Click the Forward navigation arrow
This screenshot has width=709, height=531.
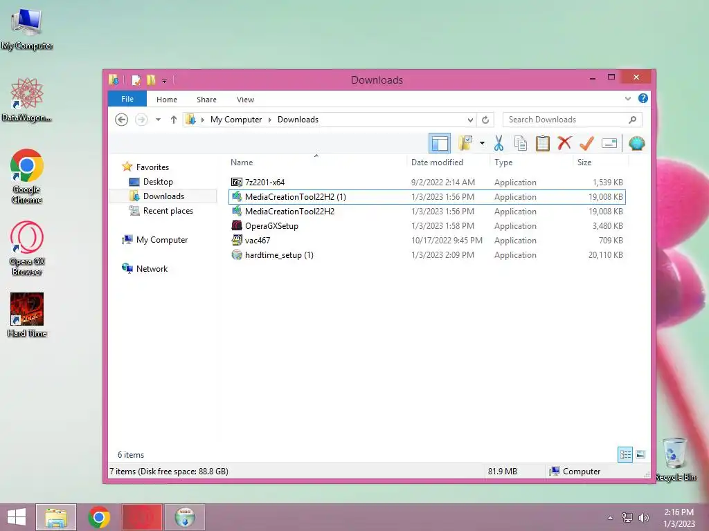pos(141,120)
